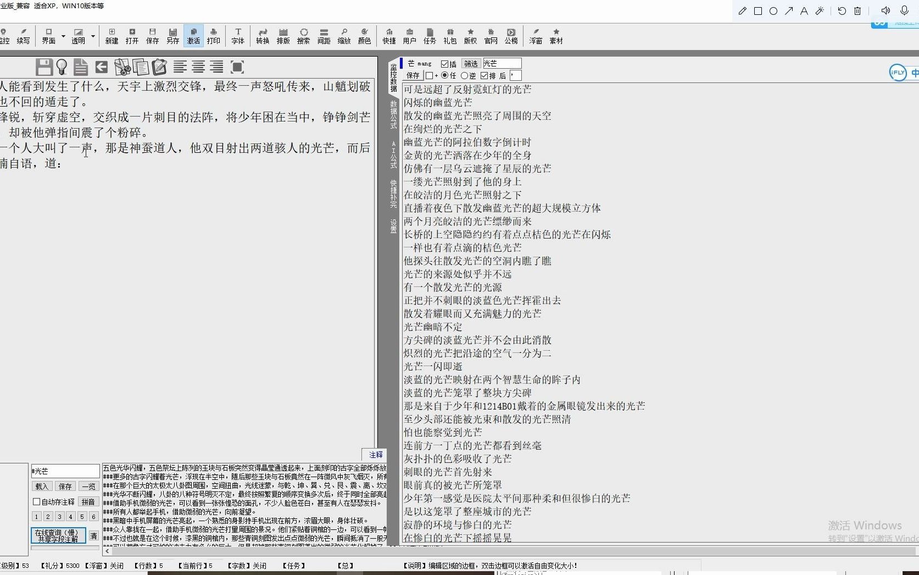Switch to the 数据公式 vertical tab
This screenshot has height=575, width=919.
pos(394,114)
